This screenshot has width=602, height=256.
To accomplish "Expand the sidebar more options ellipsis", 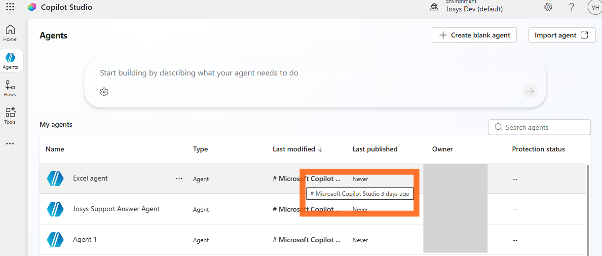I will click(x=10, y=144).
